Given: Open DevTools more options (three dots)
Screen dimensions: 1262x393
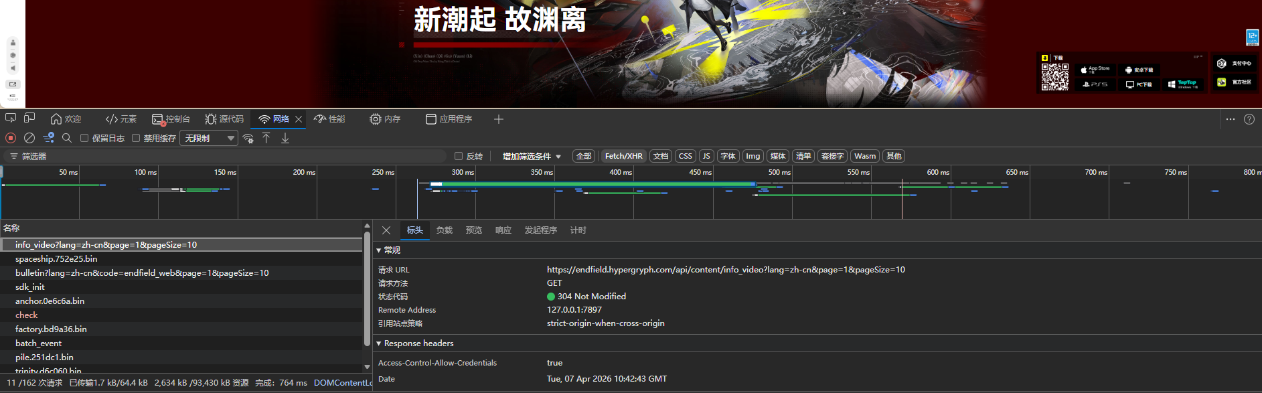Looking at the screenshot, I should coord(1231,119).
